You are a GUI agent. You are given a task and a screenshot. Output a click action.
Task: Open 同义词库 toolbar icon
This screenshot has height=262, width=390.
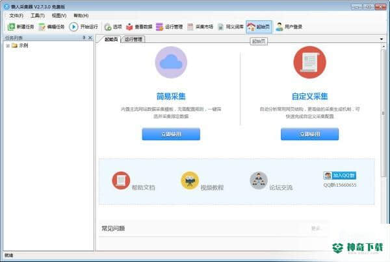[x=220, y=27]
